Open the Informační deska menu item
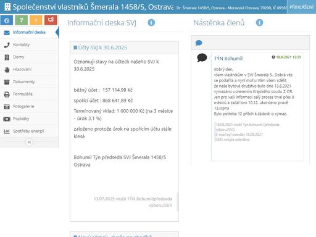316x237 pixels. click(x=29, y=32)
